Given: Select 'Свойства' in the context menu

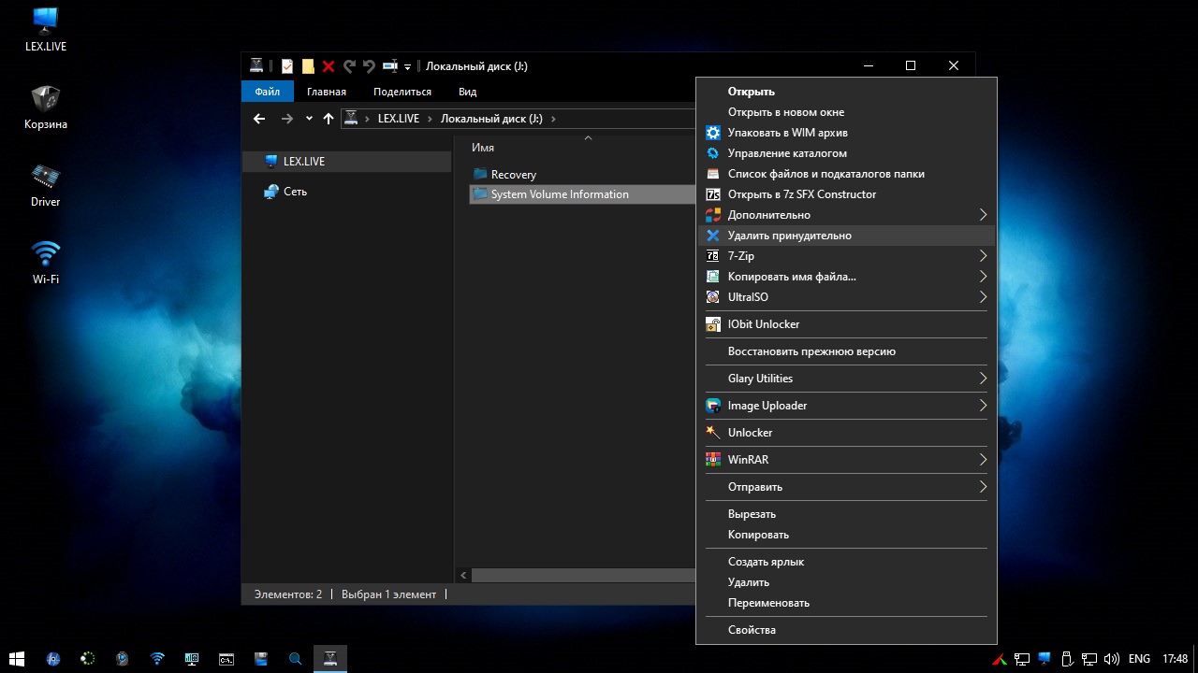Looking at the screenshot, I should (752, 630).
